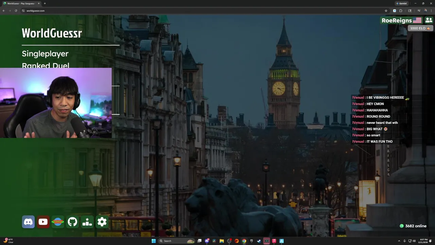This screenshot has height=245, width=435.
Task: Open the Task View taskbar icon
Action: (x=199, y=241)
